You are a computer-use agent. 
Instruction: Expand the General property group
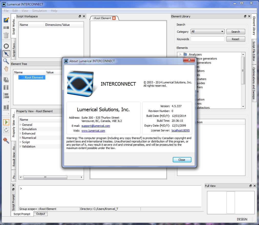(20, 125)
